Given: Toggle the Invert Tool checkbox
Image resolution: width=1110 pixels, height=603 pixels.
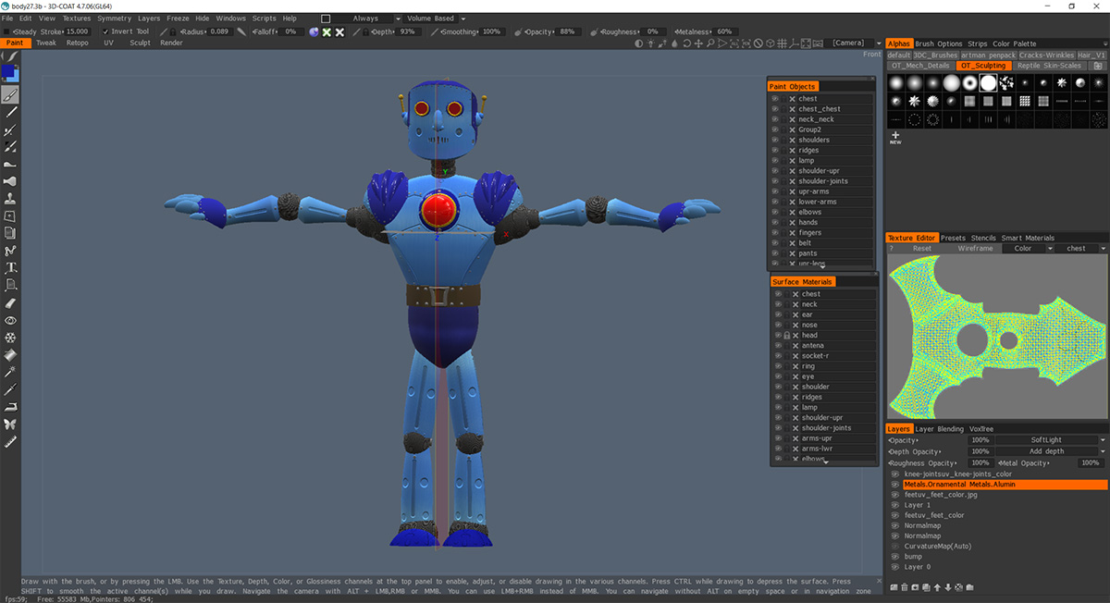Looking at the screenshot, I should 106,31.
